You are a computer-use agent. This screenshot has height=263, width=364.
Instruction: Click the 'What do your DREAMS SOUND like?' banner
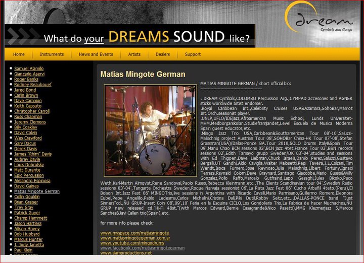130,36
